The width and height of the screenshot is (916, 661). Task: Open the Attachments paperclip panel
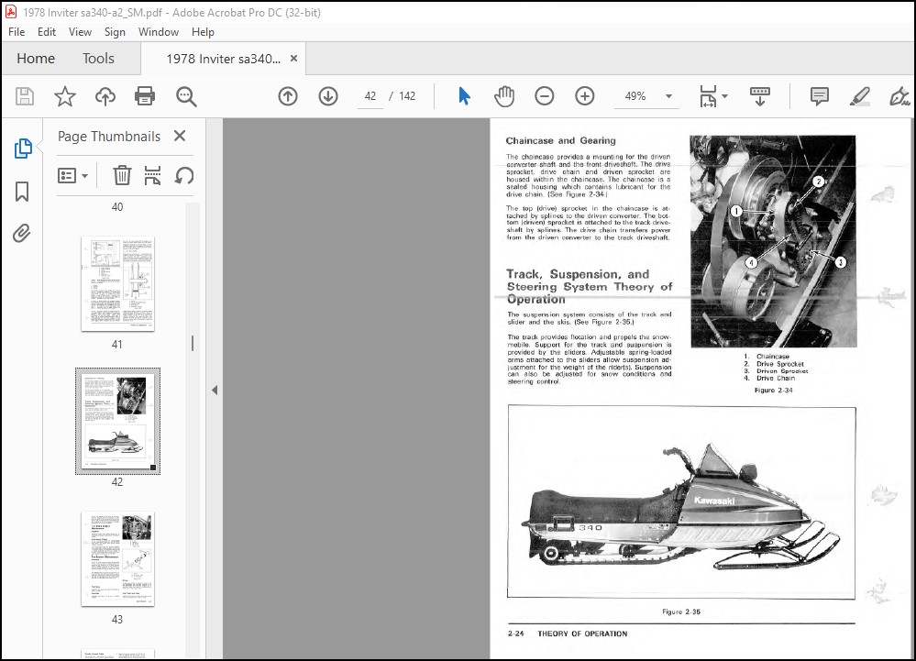point(22,233)
